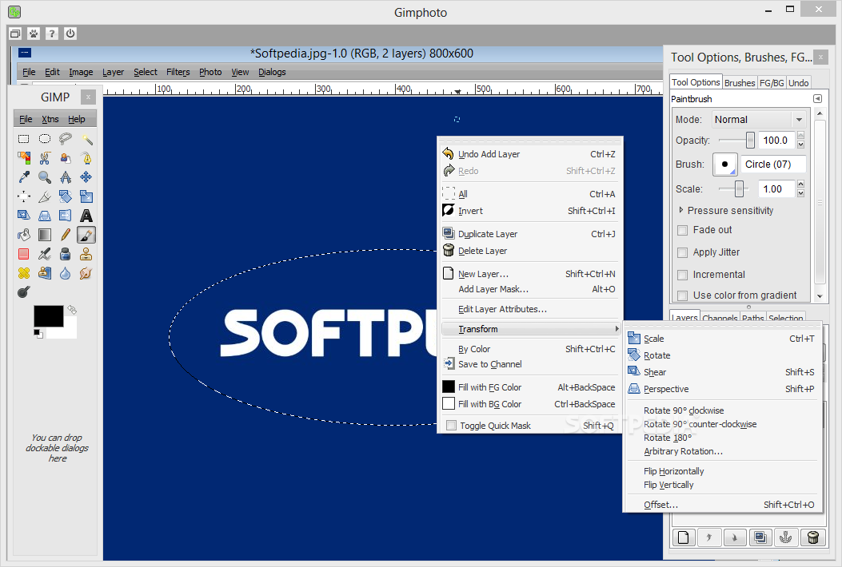Choose Duplicate Layer in context menu
The height and width of the screenshot is (567, 842).
529,234
